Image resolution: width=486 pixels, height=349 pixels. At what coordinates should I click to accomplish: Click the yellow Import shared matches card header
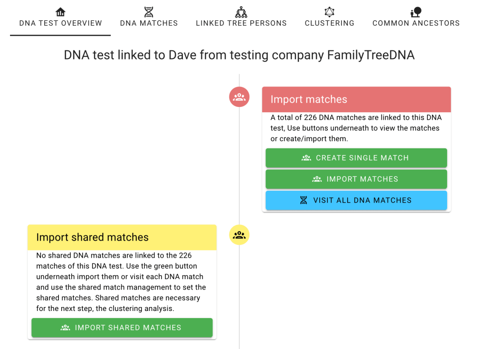click(x=122, y=237)
